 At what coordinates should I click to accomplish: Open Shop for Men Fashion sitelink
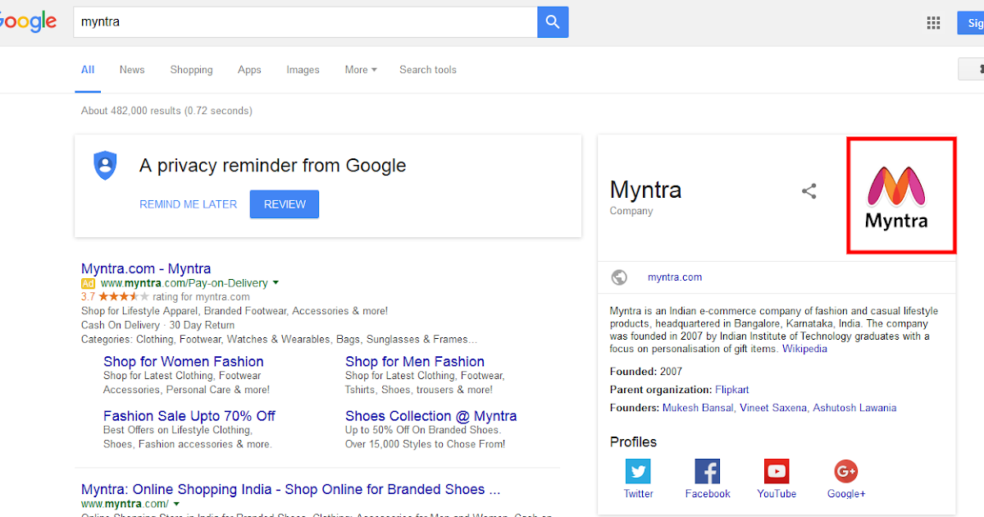[x=415, y=361]
